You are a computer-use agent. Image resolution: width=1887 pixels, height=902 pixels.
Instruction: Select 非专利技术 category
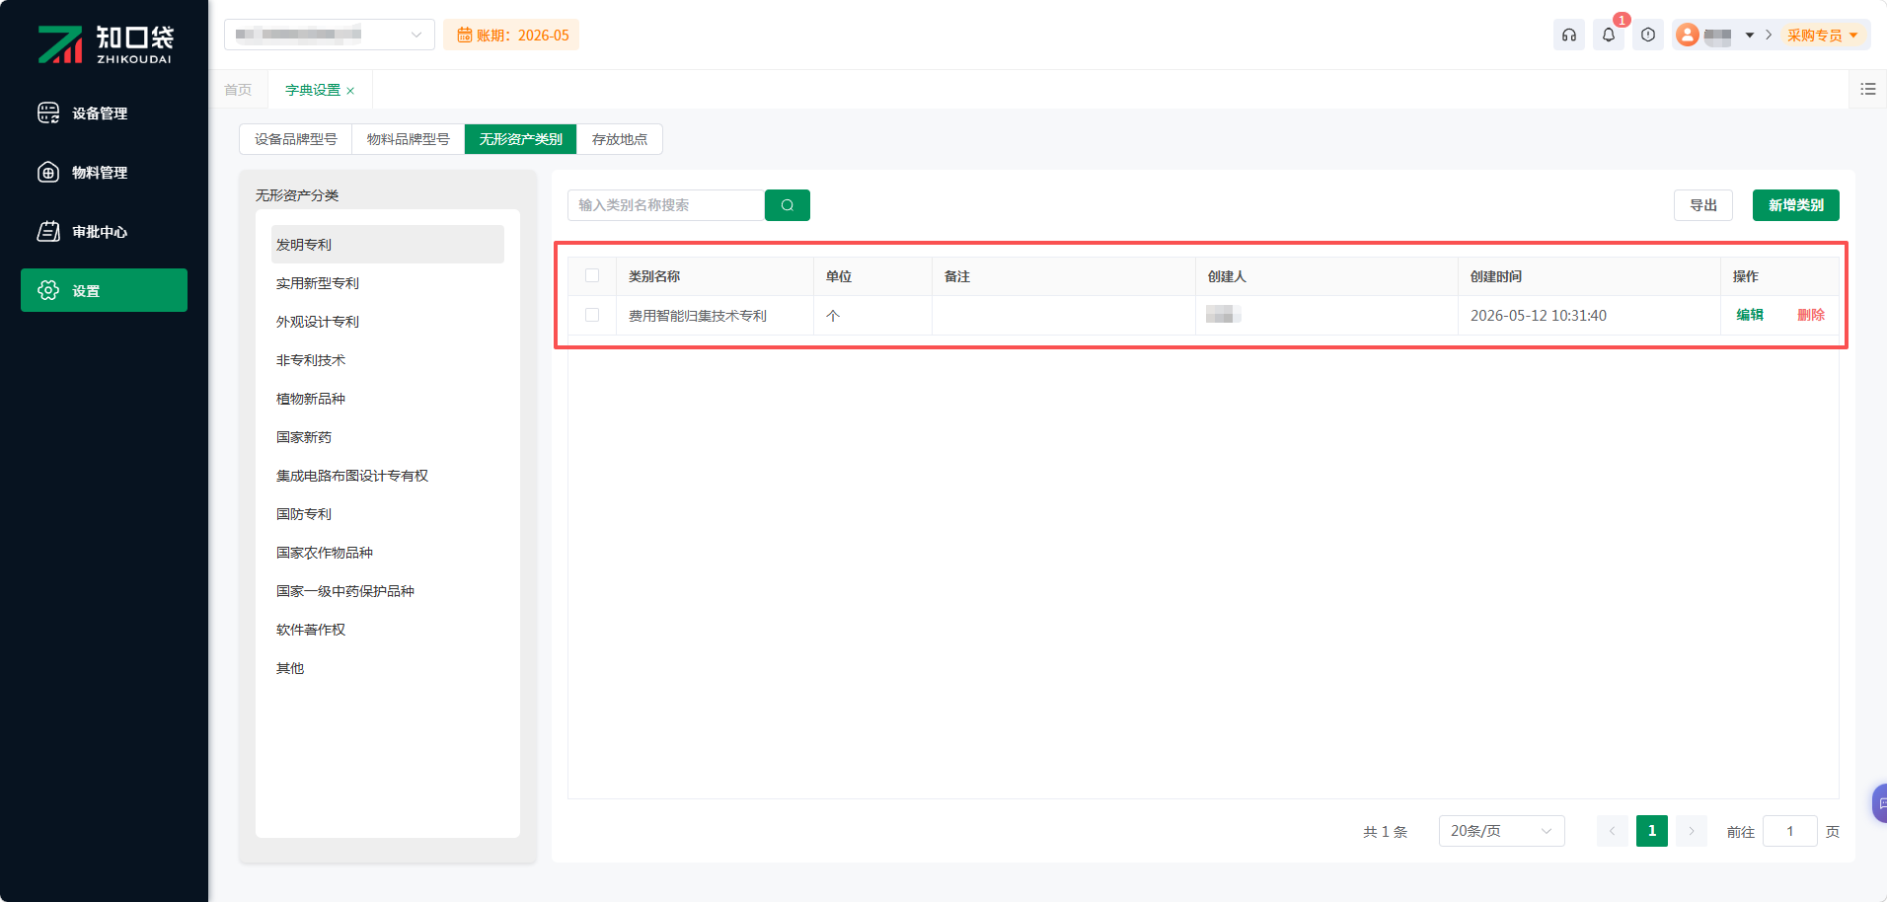click(x=388, y=360)
